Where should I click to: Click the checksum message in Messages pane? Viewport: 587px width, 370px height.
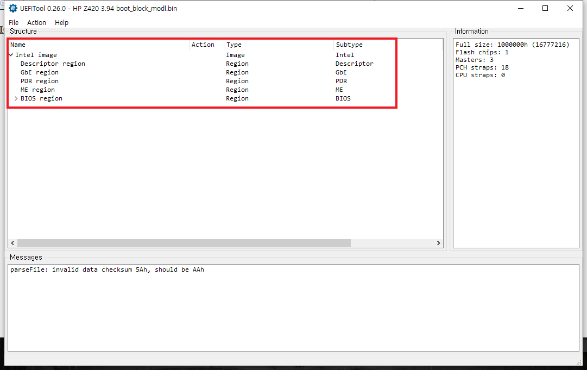pos(107,269)
